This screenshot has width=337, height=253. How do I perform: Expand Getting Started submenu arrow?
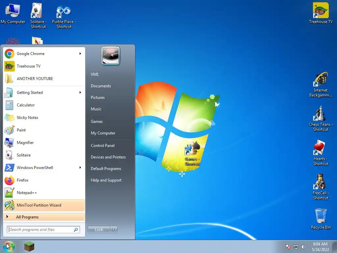80,93
